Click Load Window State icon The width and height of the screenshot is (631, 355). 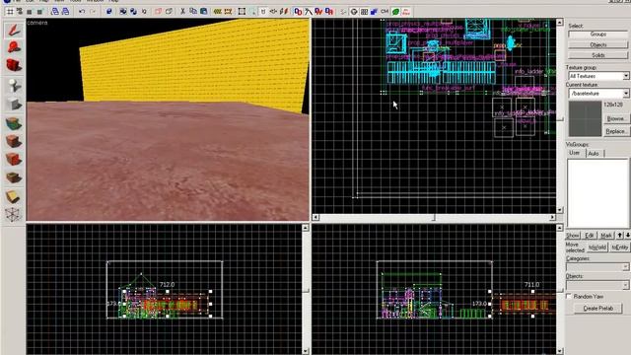click(x=55, y=12)
